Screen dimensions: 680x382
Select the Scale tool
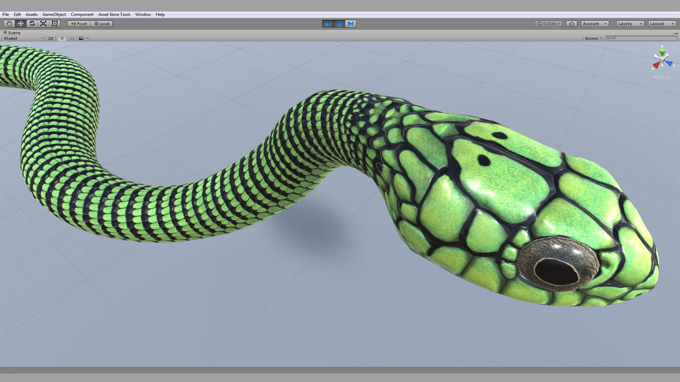coord(43,24)
